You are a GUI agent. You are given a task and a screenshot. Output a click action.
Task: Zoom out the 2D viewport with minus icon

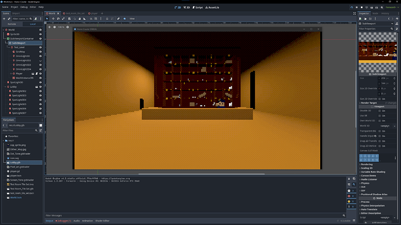55,27
